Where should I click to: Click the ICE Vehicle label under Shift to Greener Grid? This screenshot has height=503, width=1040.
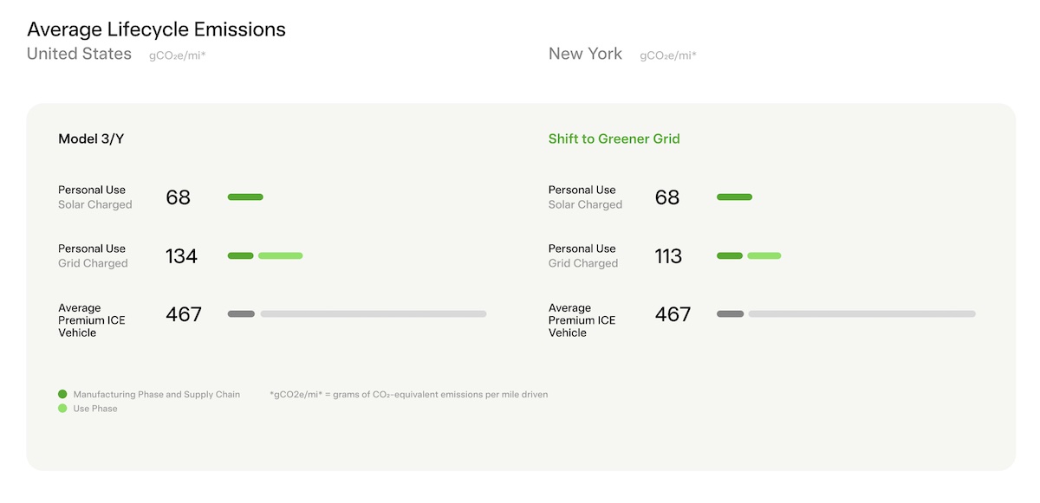point(582,320)
